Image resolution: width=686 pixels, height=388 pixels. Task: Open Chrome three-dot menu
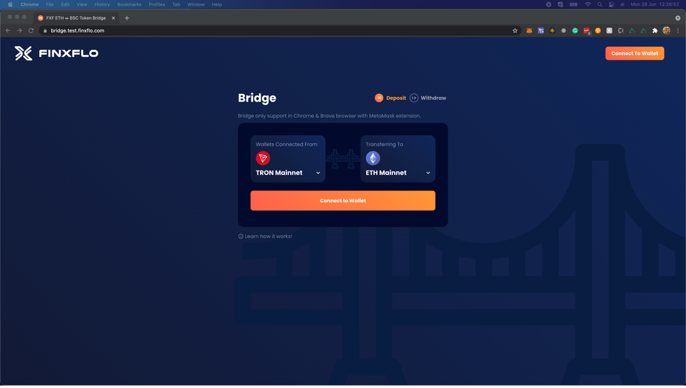678,31
